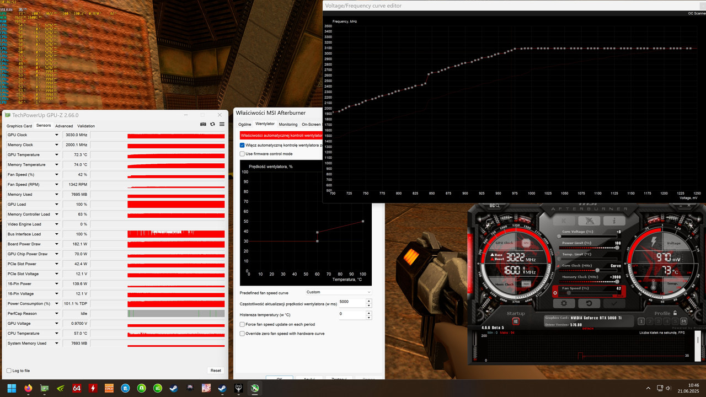Open NVIDIA app from taskbar
The image size is (706, 397).
pyautogui.click(x=61, y=388)
